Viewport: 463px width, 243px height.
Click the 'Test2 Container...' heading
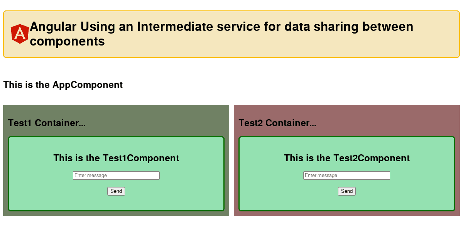pyautogui.click(x=277, y=123)
